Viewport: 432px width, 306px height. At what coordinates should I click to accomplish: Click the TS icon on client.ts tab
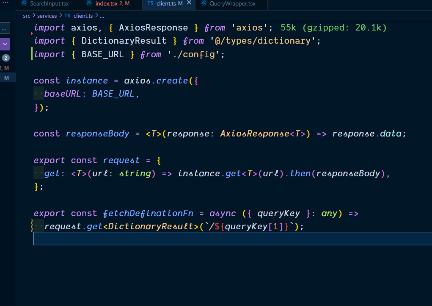[150, 3]
